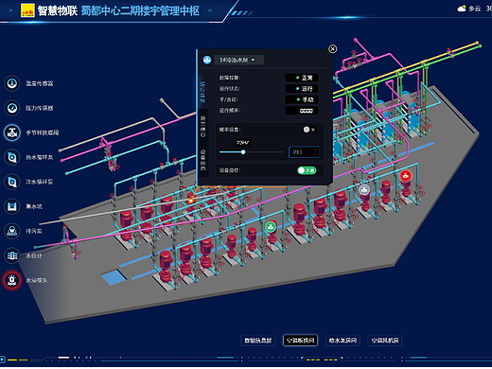Switch to the 运行监控 vertical tab
This screenshot has height=369, width=492.
click(x=202, y=92)
